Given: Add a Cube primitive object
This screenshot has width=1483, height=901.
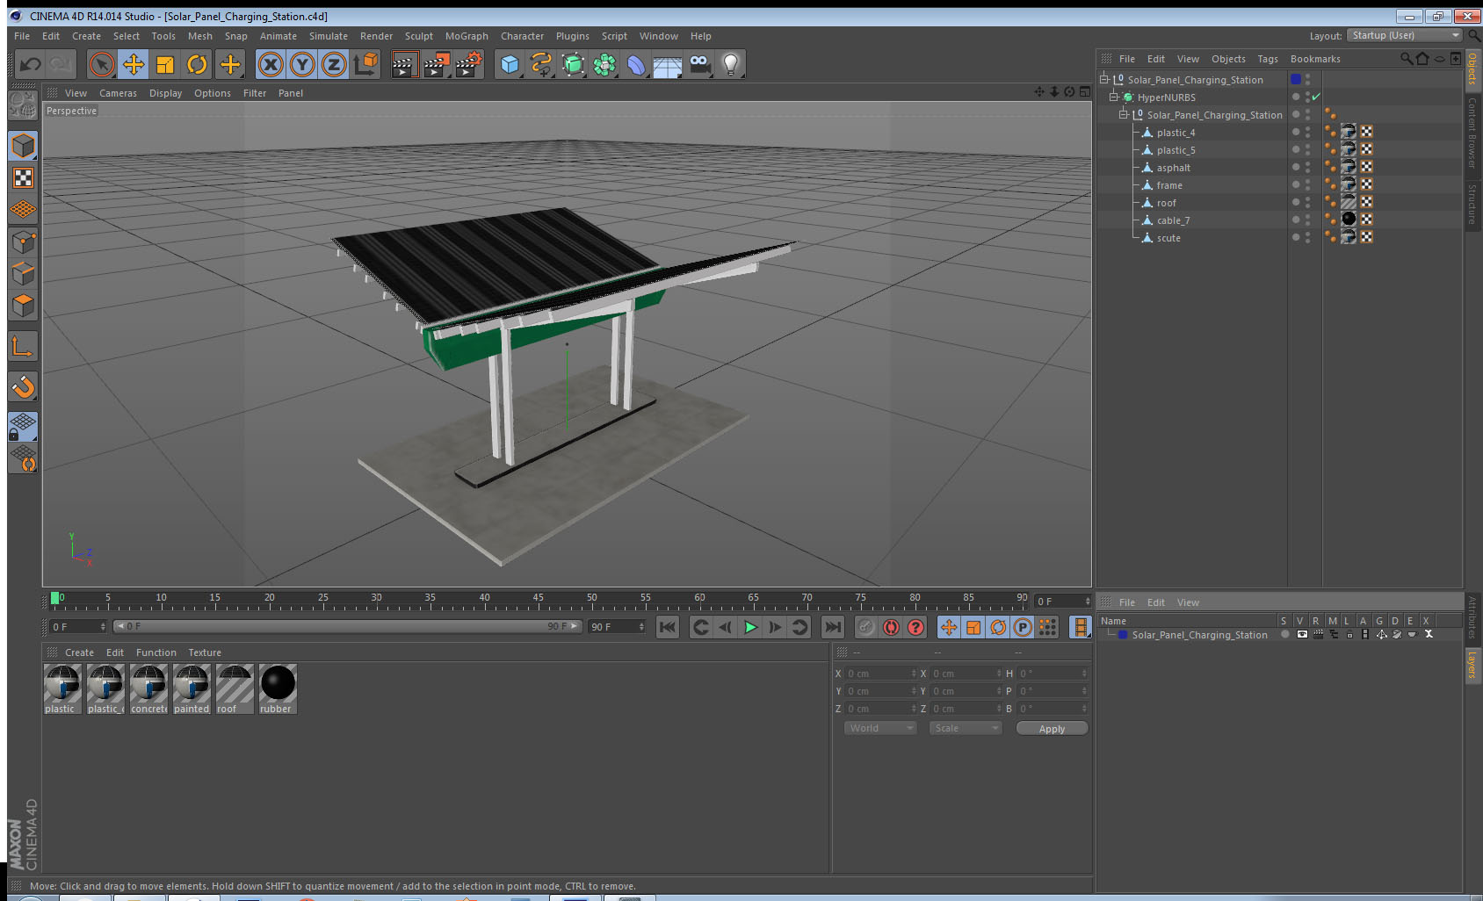Looking at the screenshot, I should click(510, 64).
